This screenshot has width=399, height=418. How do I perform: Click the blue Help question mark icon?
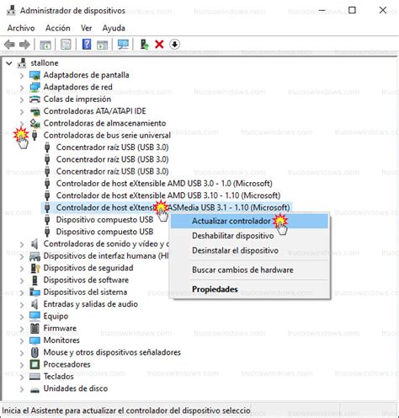tap(87, 45)
